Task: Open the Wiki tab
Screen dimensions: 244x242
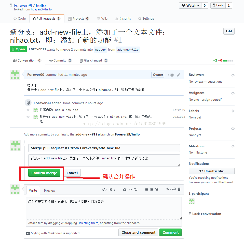Action: click(x=102, y=19)
